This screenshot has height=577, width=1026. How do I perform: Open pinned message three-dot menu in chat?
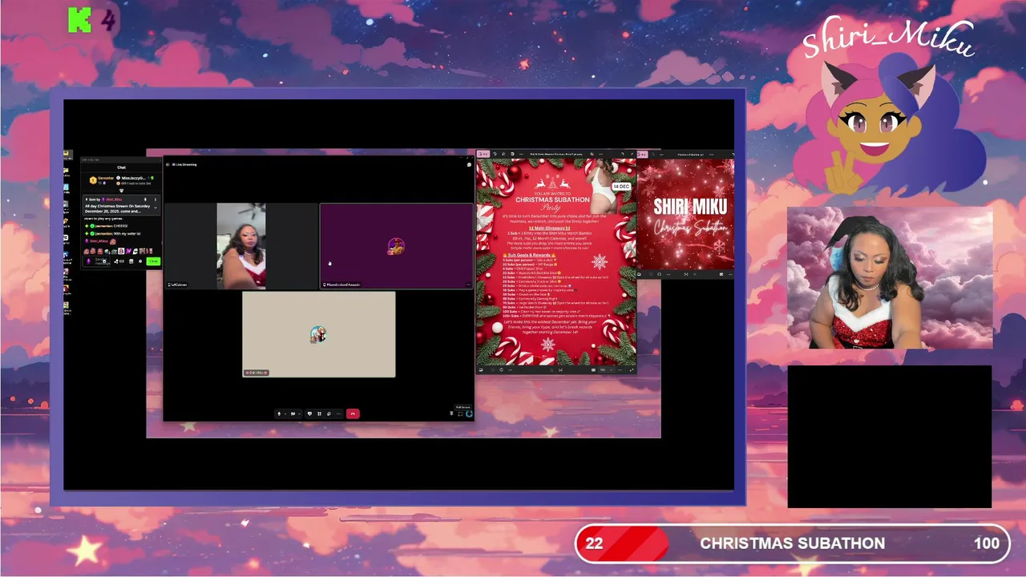[x=156, y=200]
